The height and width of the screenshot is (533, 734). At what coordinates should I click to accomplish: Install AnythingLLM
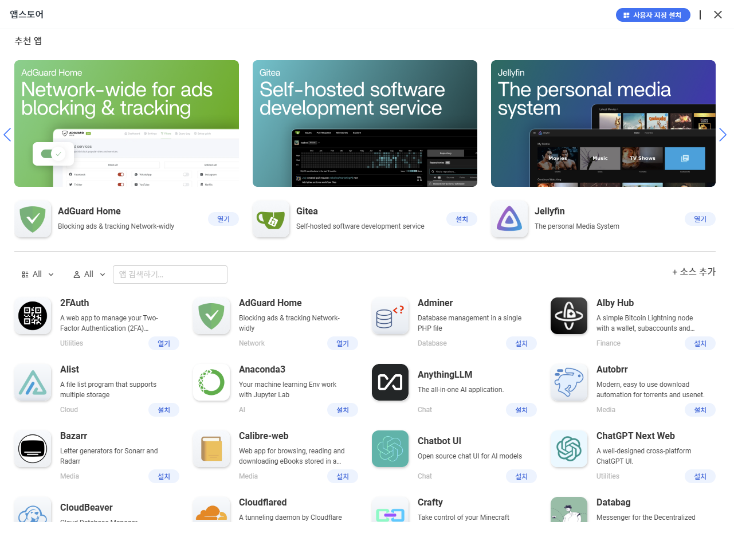pyautogui.click(x=521, y=410)
